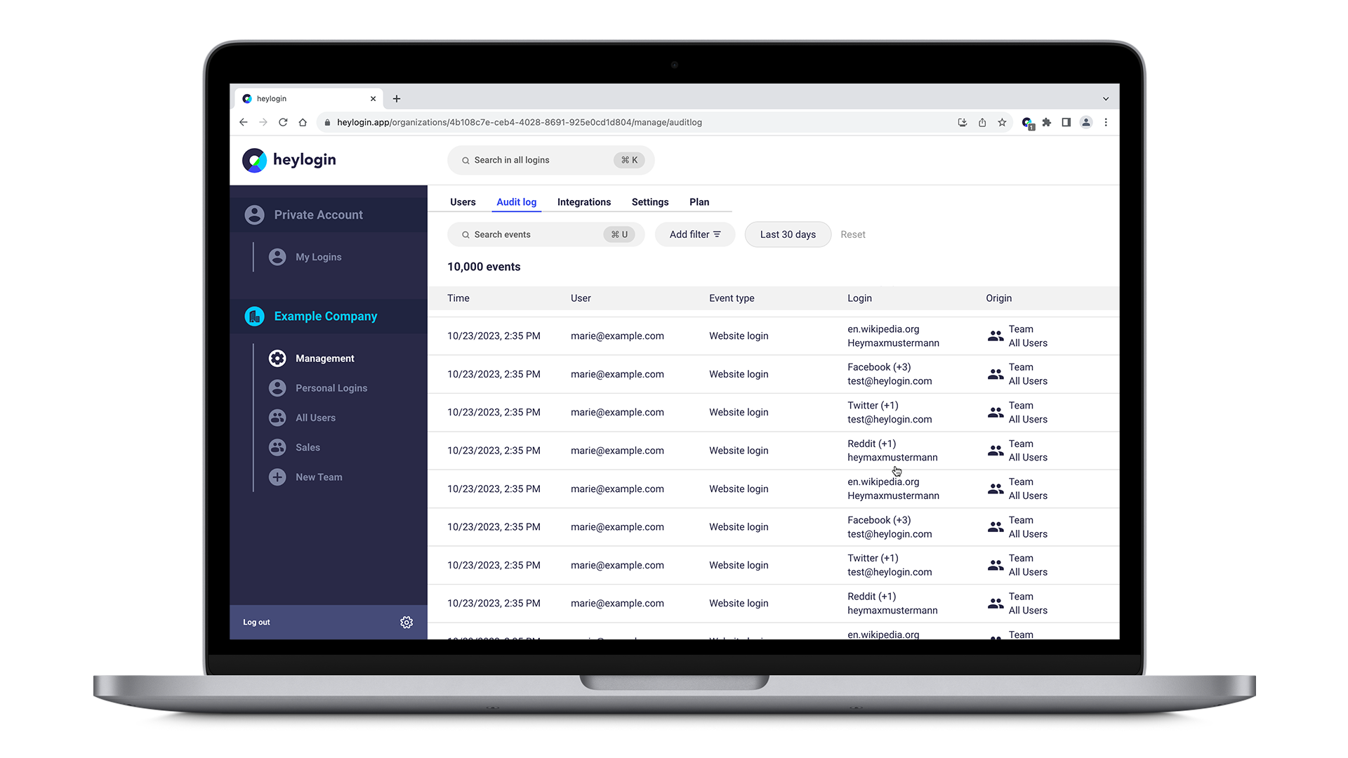Select the Audit log tab
Viewport: 1348px width, 758px height.
pos(516,202)
